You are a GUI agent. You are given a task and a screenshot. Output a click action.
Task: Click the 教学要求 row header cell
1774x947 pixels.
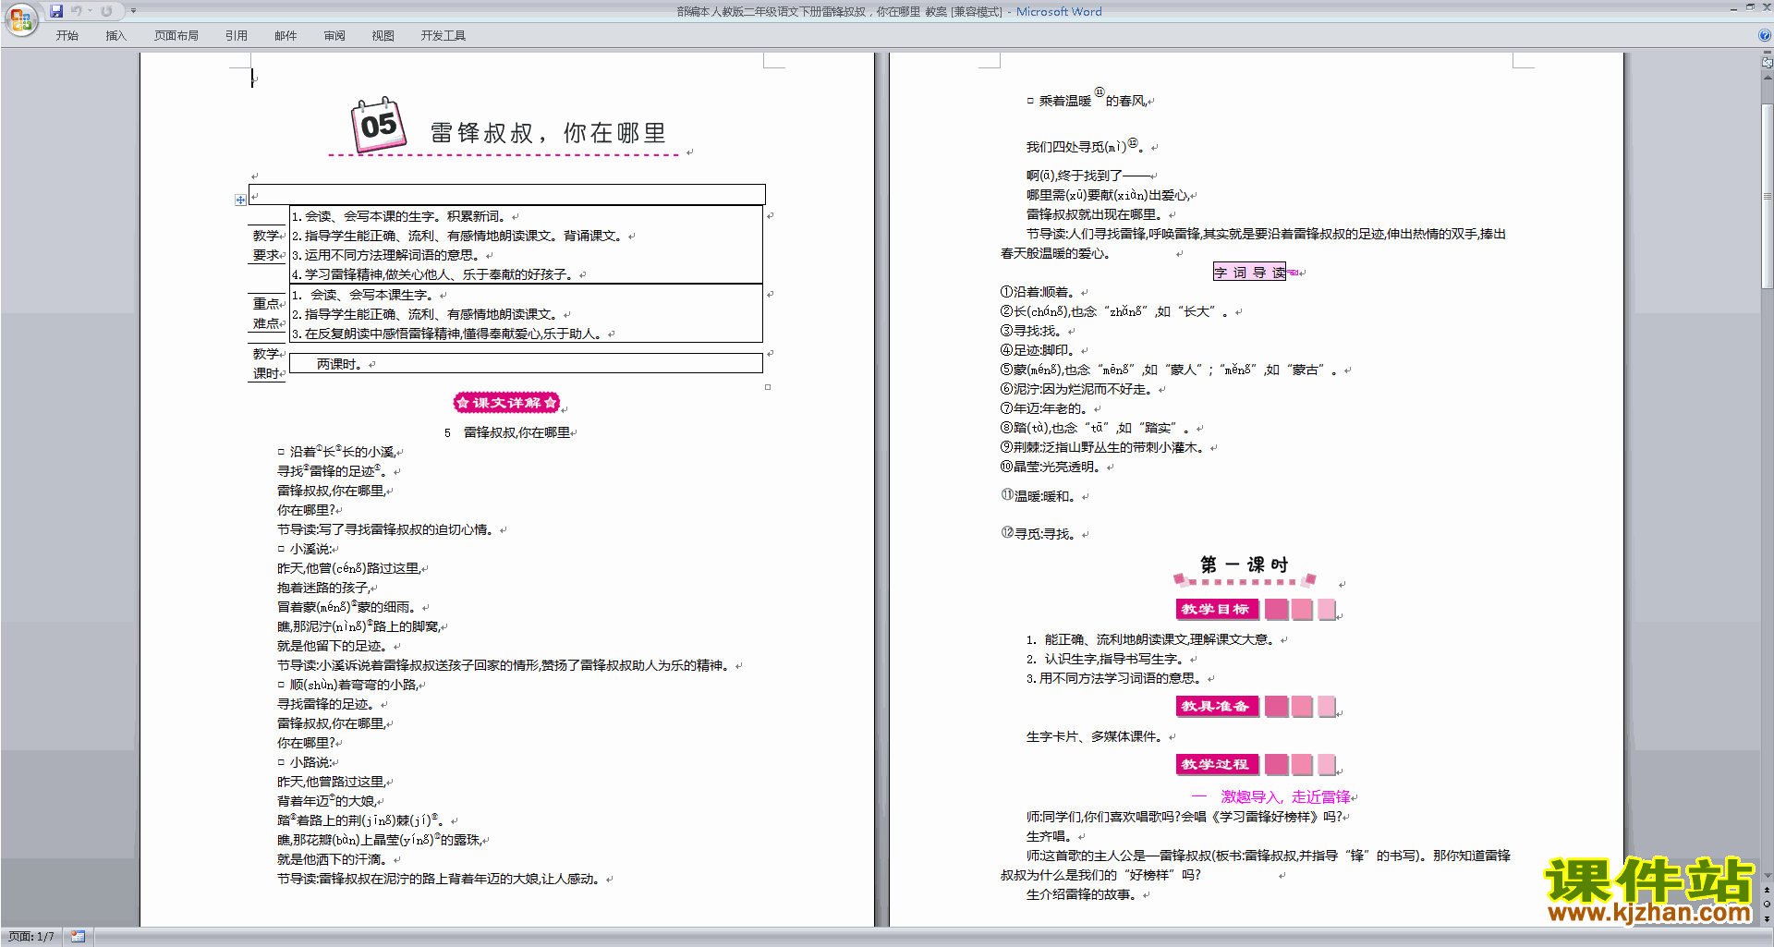click(267, 245)
